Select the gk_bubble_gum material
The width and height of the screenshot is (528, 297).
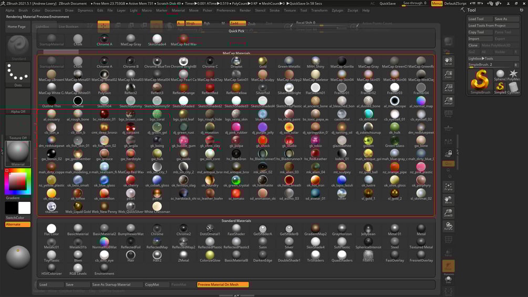(x=183, y=140)
